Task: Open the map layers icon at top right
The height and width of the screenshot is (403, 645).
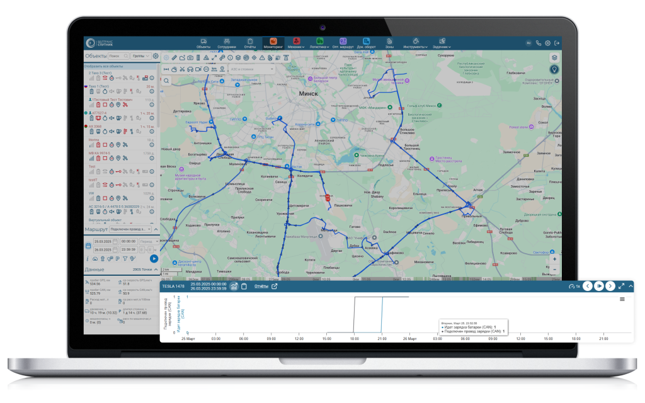Action: pyautogui.click(x=554, y=57)
